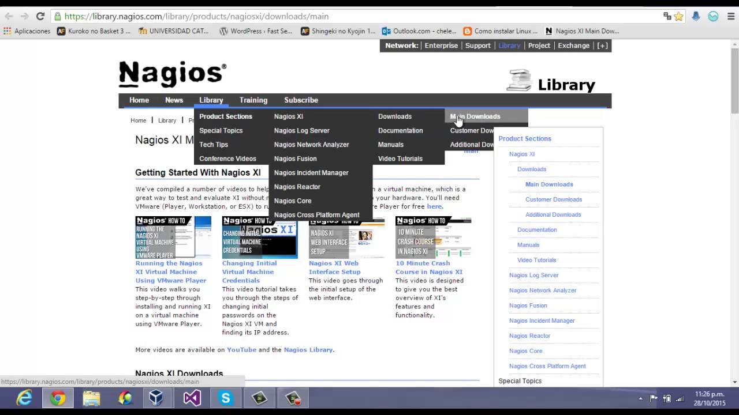Screen dimensions: 739x415
Task: Open the Aplicaciones apps shortcut
Action: click(27, 31)
